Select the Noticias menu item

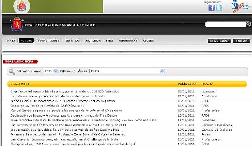26,40
